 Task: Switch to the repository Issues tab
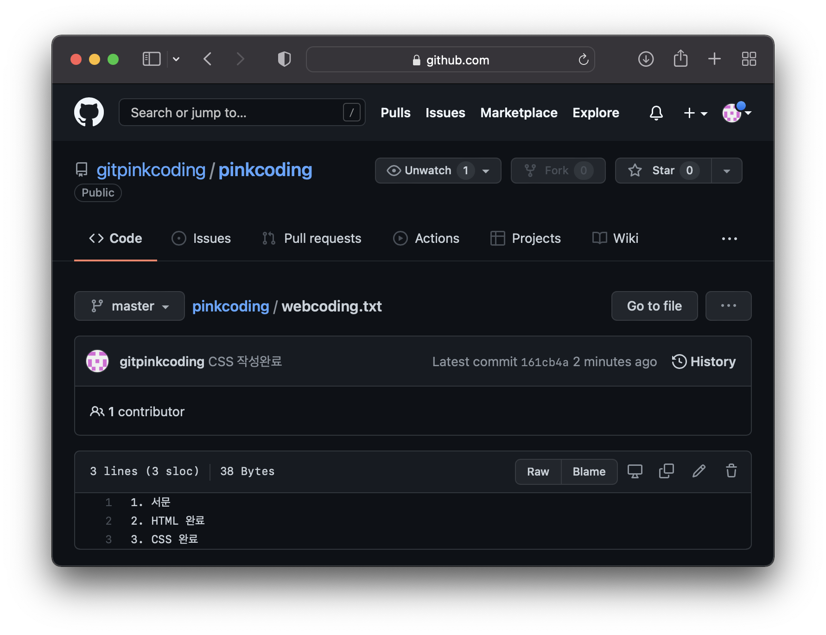coord(201,238)
